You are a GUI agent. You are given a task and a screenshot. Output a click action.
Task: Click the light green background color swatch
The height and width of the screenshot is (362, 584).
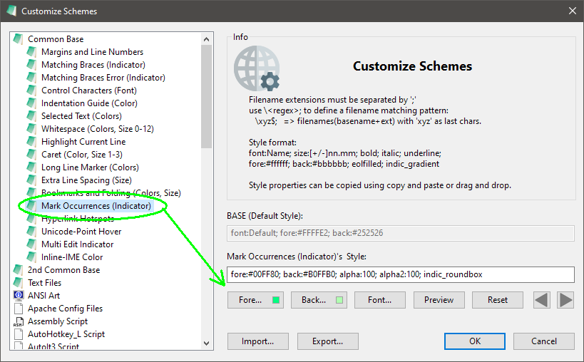[339, 300]
